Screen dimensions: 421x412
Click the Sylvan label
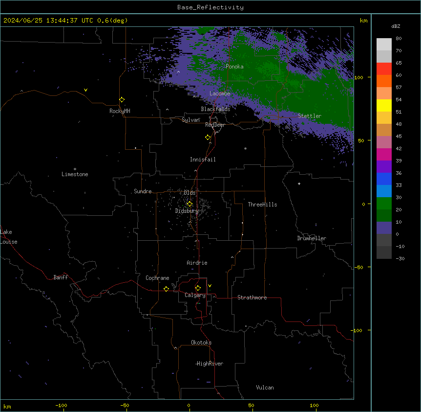click(x=190, y=120)
